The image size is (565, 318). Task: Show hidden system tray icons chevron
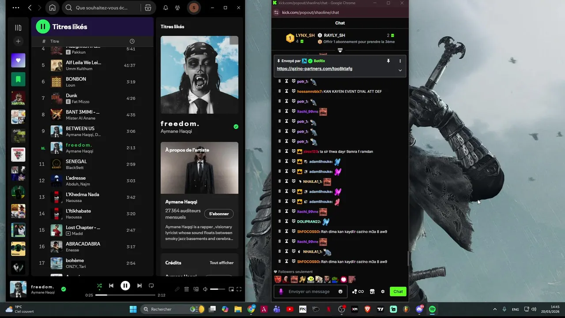click(494, 309)
